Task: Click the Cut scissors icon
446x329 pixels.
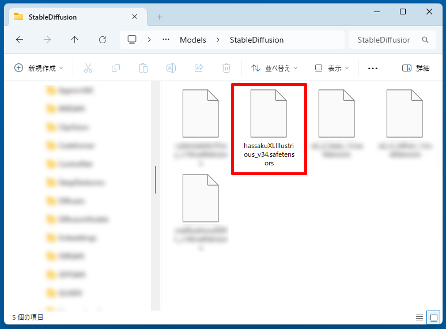Action: click(88, 68)
